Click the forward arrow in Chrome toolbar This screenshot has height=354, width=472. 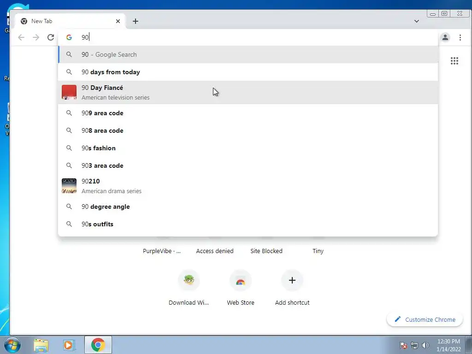click(36, 37)
